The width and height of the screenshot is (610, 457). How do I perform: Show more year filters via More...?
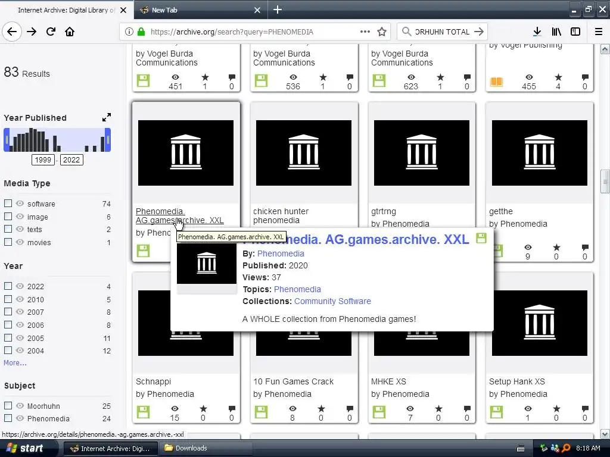(x=15, y=362)
